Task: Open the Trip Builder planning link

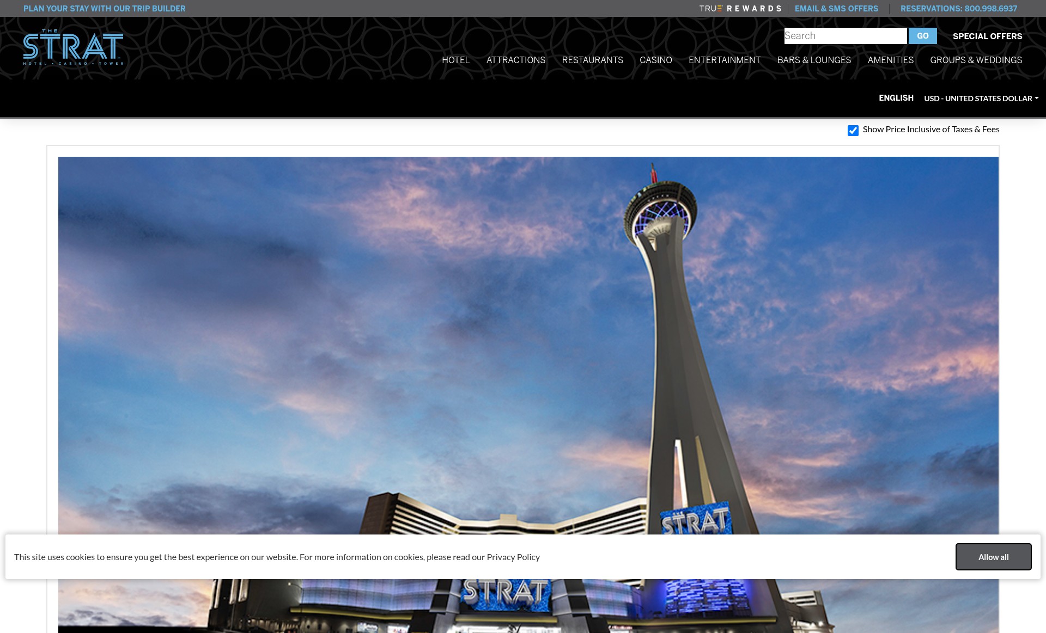Action: point(105,9)
